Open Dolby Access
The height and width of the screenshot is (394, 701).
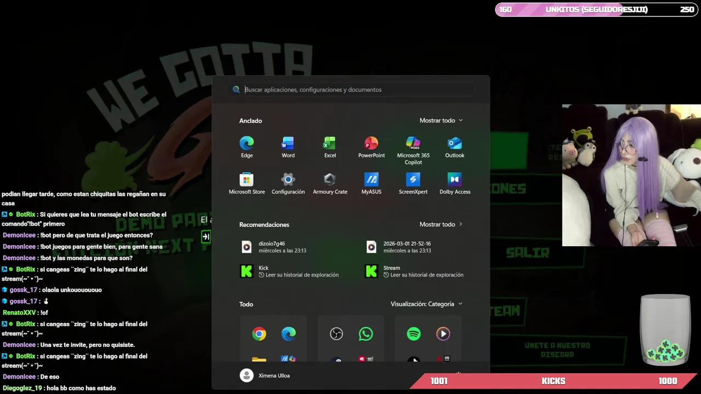[455, 184]
